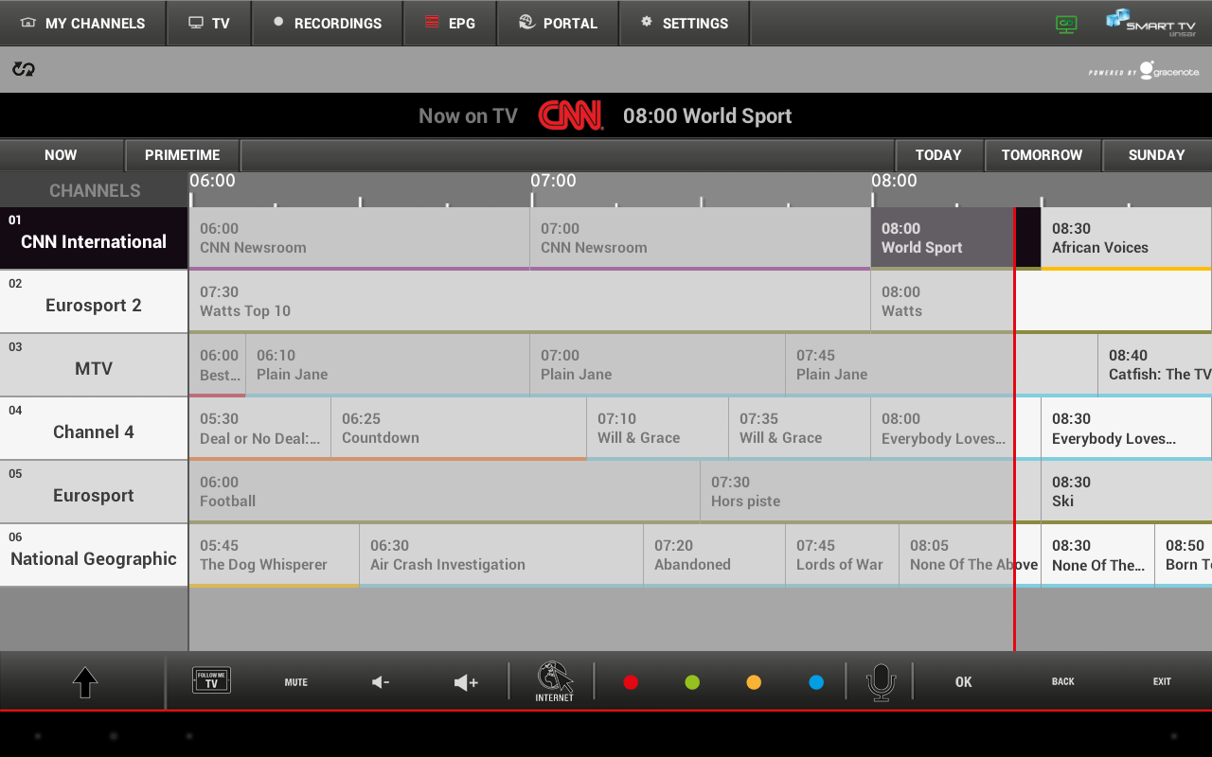
Task: Leave the guide with EXIT
Action: (1162, 682)
